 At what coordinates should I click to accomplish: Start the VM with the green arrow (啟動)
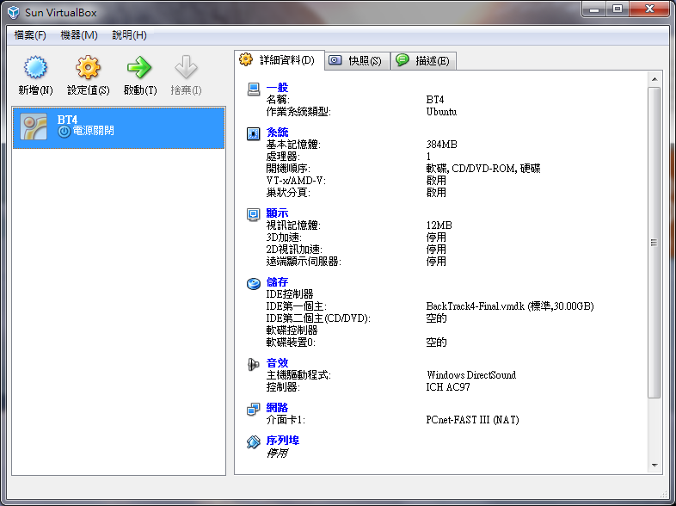point(139,67)
